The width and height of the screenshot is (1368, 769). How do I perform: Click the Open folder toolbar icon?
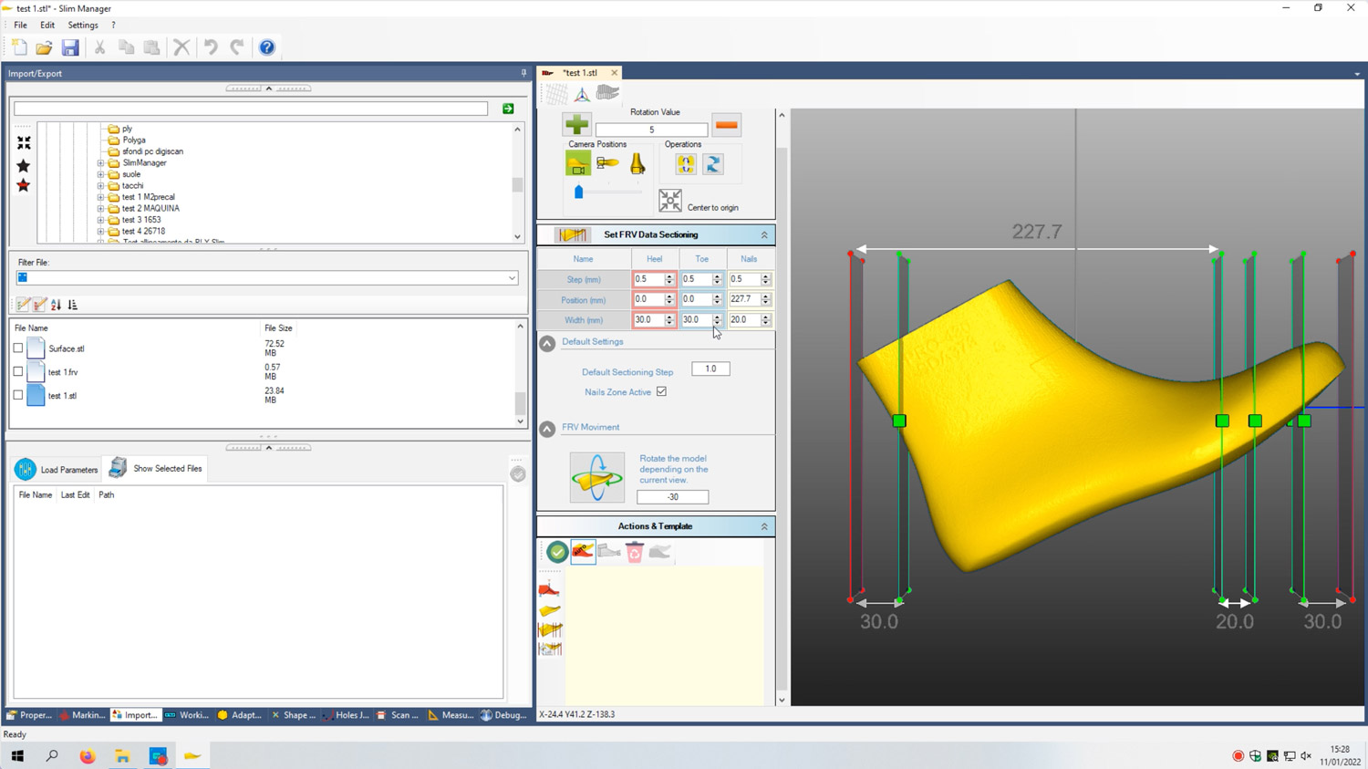tap(44, 47)
